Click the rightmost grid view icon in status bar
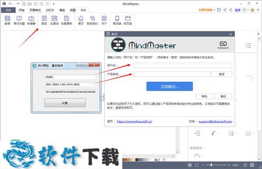Screen dimensions: 262x169 (252, 165)
